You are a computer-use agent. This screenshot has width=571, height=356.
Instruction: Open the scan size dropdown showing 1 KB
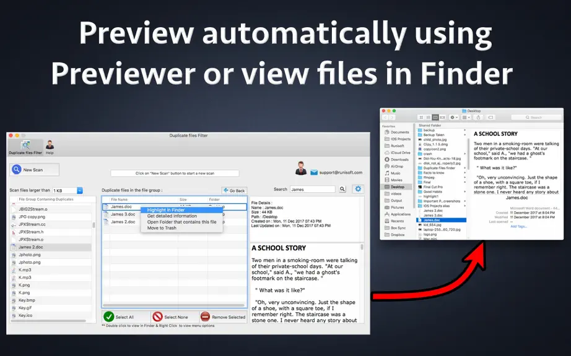click(x=68, y=191)
